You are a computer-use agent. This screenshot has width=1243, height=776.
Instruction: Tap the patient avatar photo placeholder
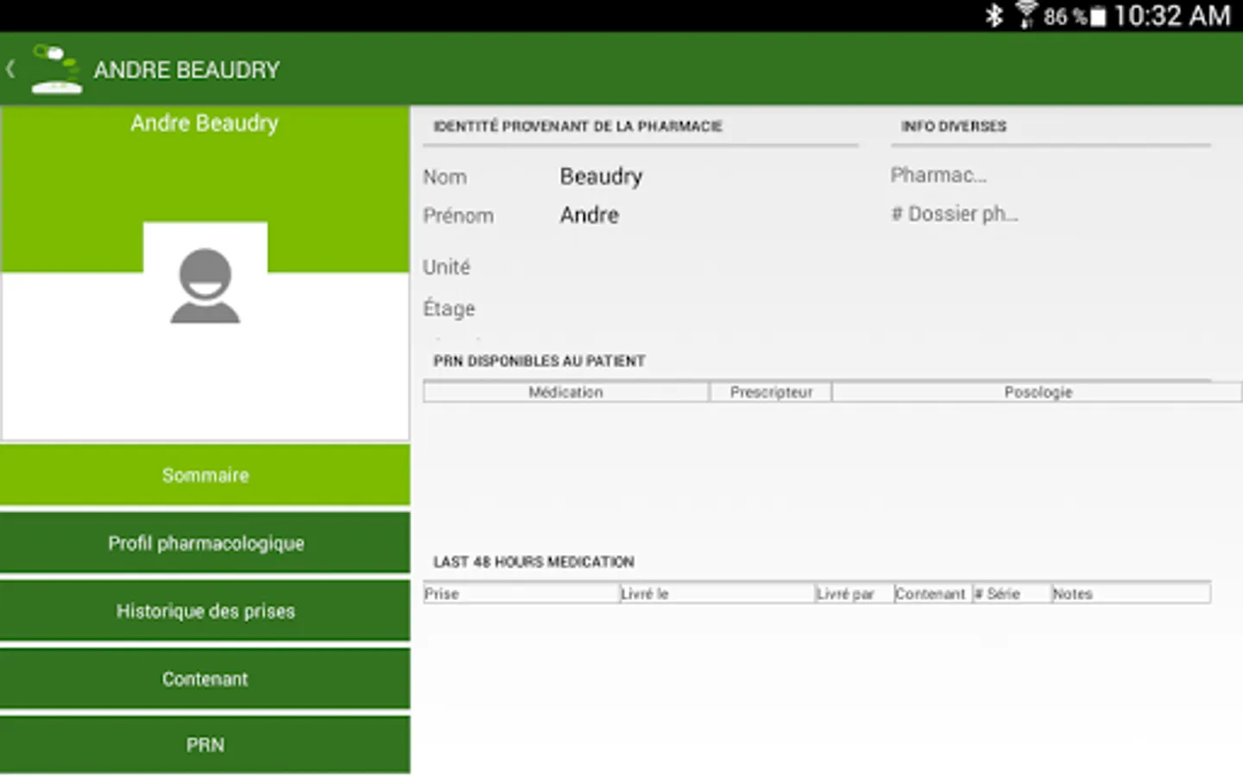point(205,285)
